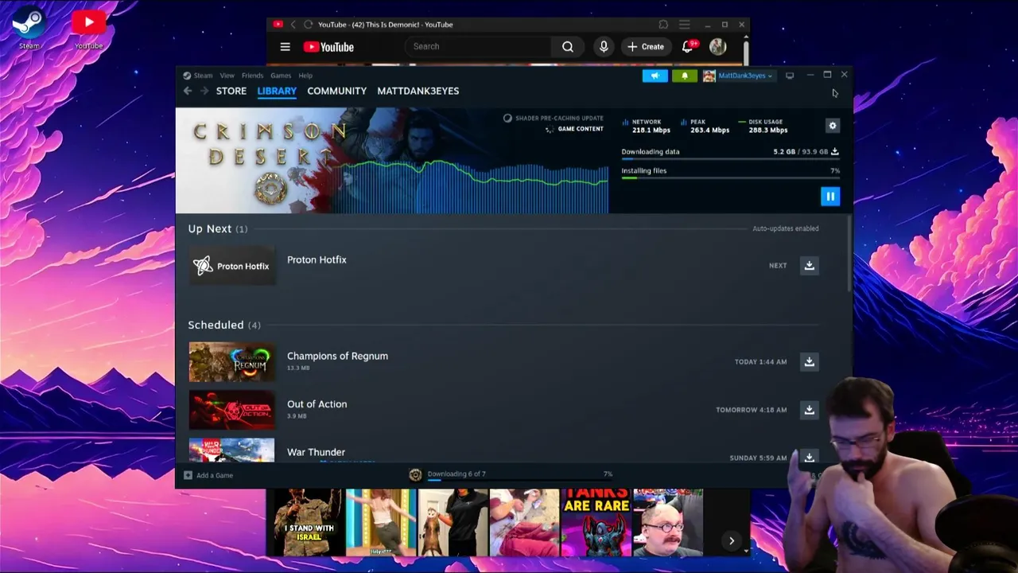Click the War Thunder title
The image size is (1018, 573).
[x=316, y=452]
